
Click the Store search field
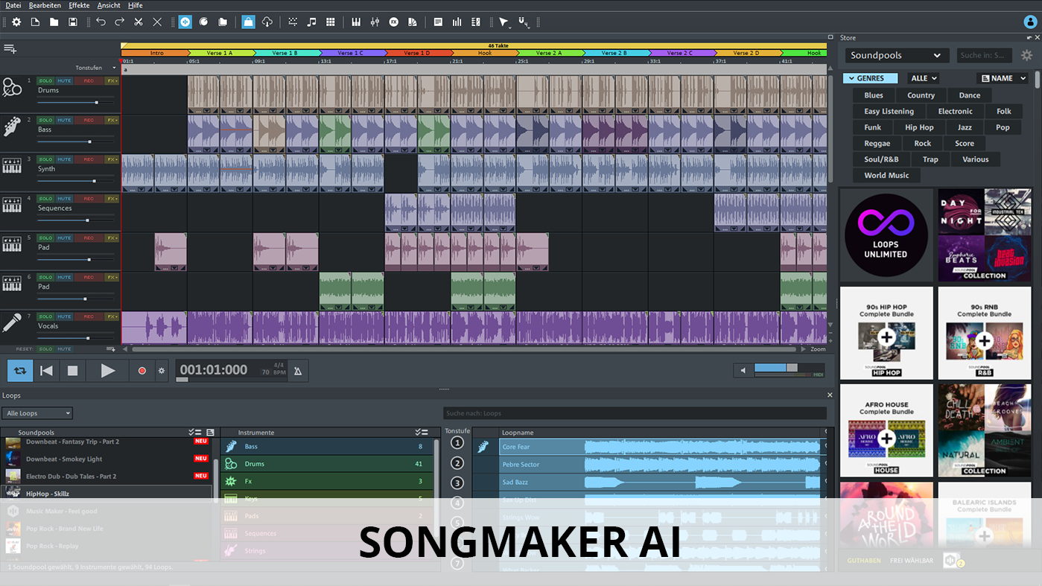[x=984, y=55]
